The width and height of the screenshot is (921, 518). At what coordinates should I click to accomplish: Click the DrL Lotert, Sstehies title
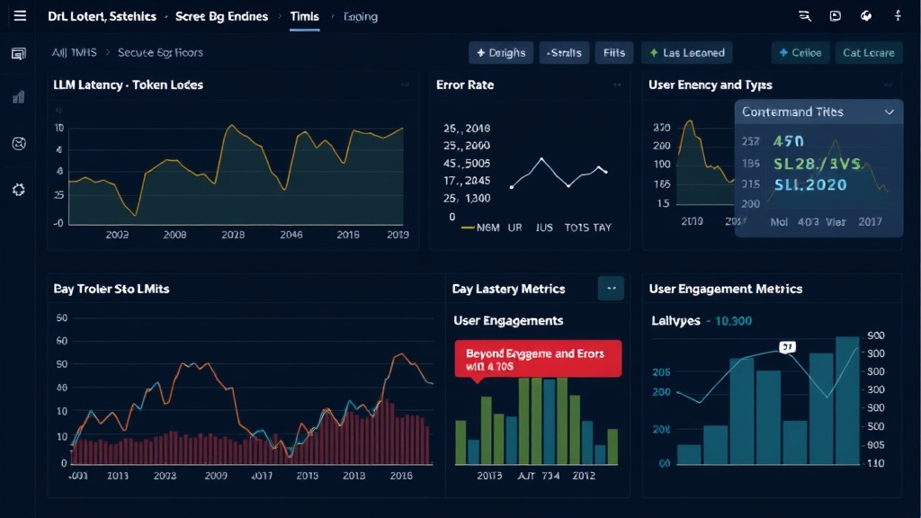103,16
